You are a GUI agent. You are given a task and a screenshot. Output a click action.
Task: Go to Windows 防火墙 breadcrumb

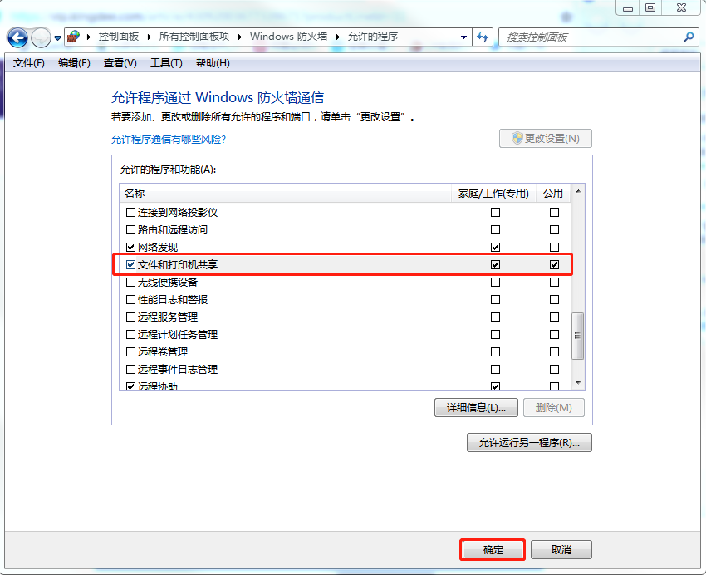288,37
